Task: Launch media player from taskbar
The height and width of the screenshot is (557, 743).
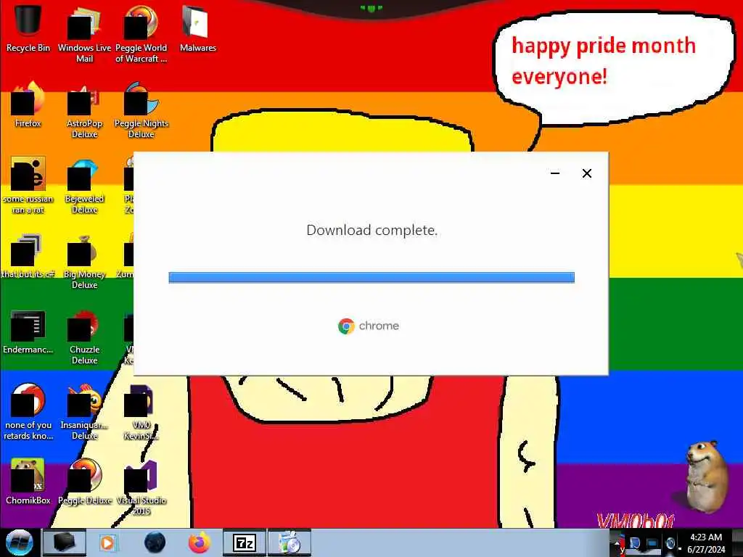Action: tap(108, 542)
